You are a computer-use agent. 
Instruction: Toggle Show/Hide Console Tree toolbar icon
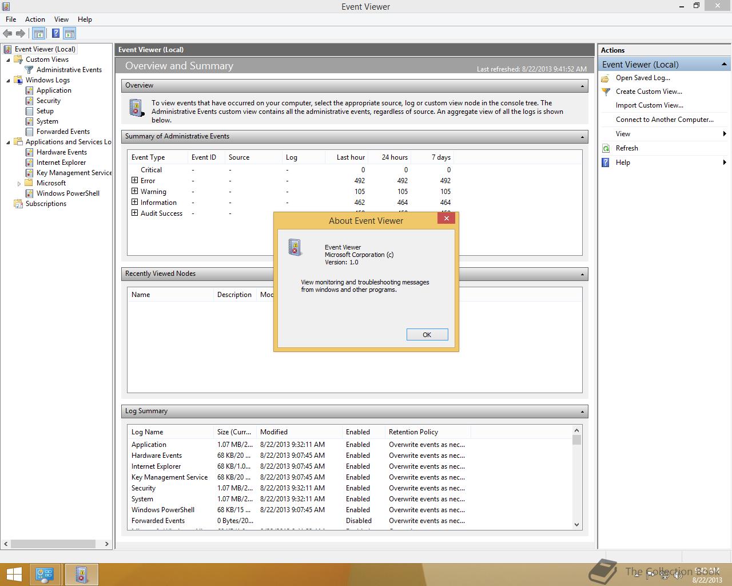click(x=38, y=34)
